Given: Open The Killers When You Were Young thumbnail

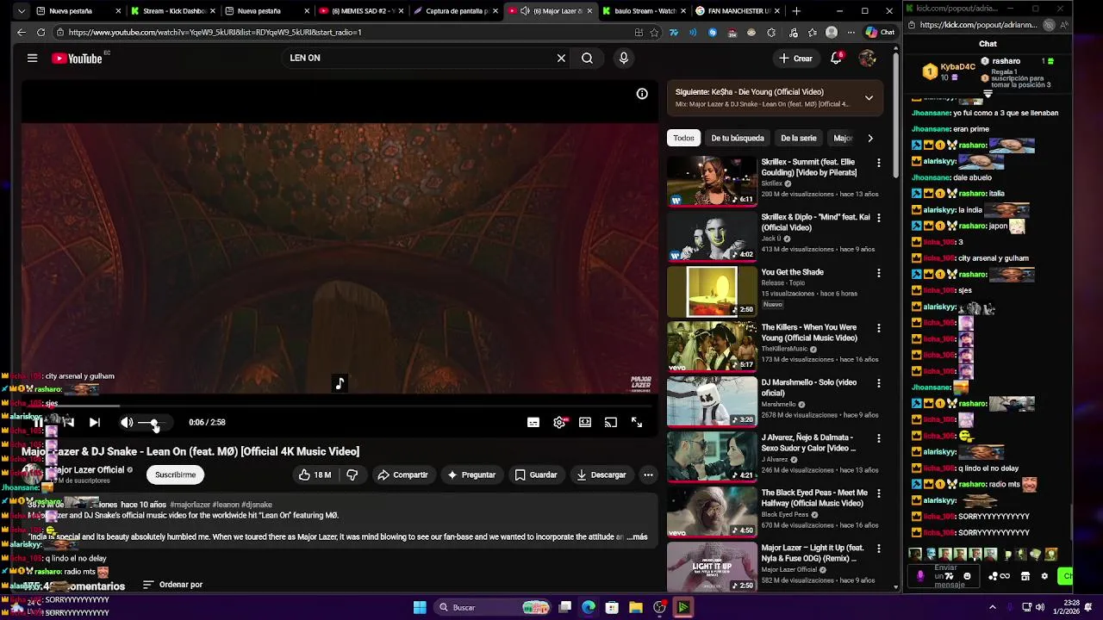Looking at the screenshot, I should click(x=712, y=346).
